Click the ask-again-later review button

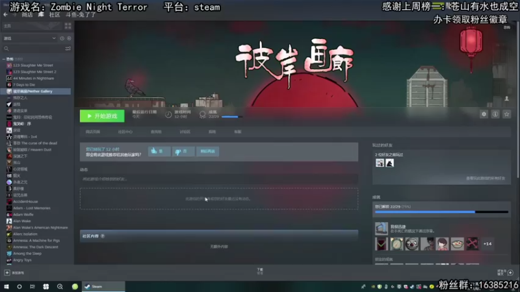click(x=207, y=151)
